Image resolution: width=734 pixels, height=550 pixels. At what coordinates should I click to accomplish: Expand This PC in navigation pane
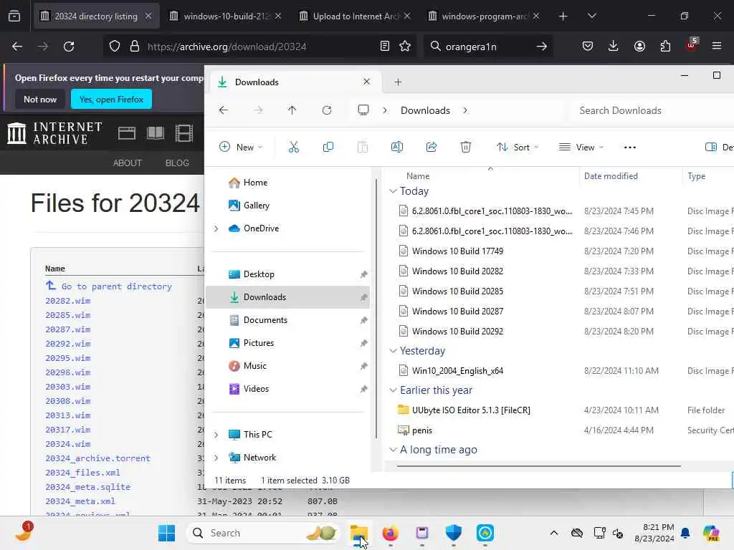click(216, 435)
